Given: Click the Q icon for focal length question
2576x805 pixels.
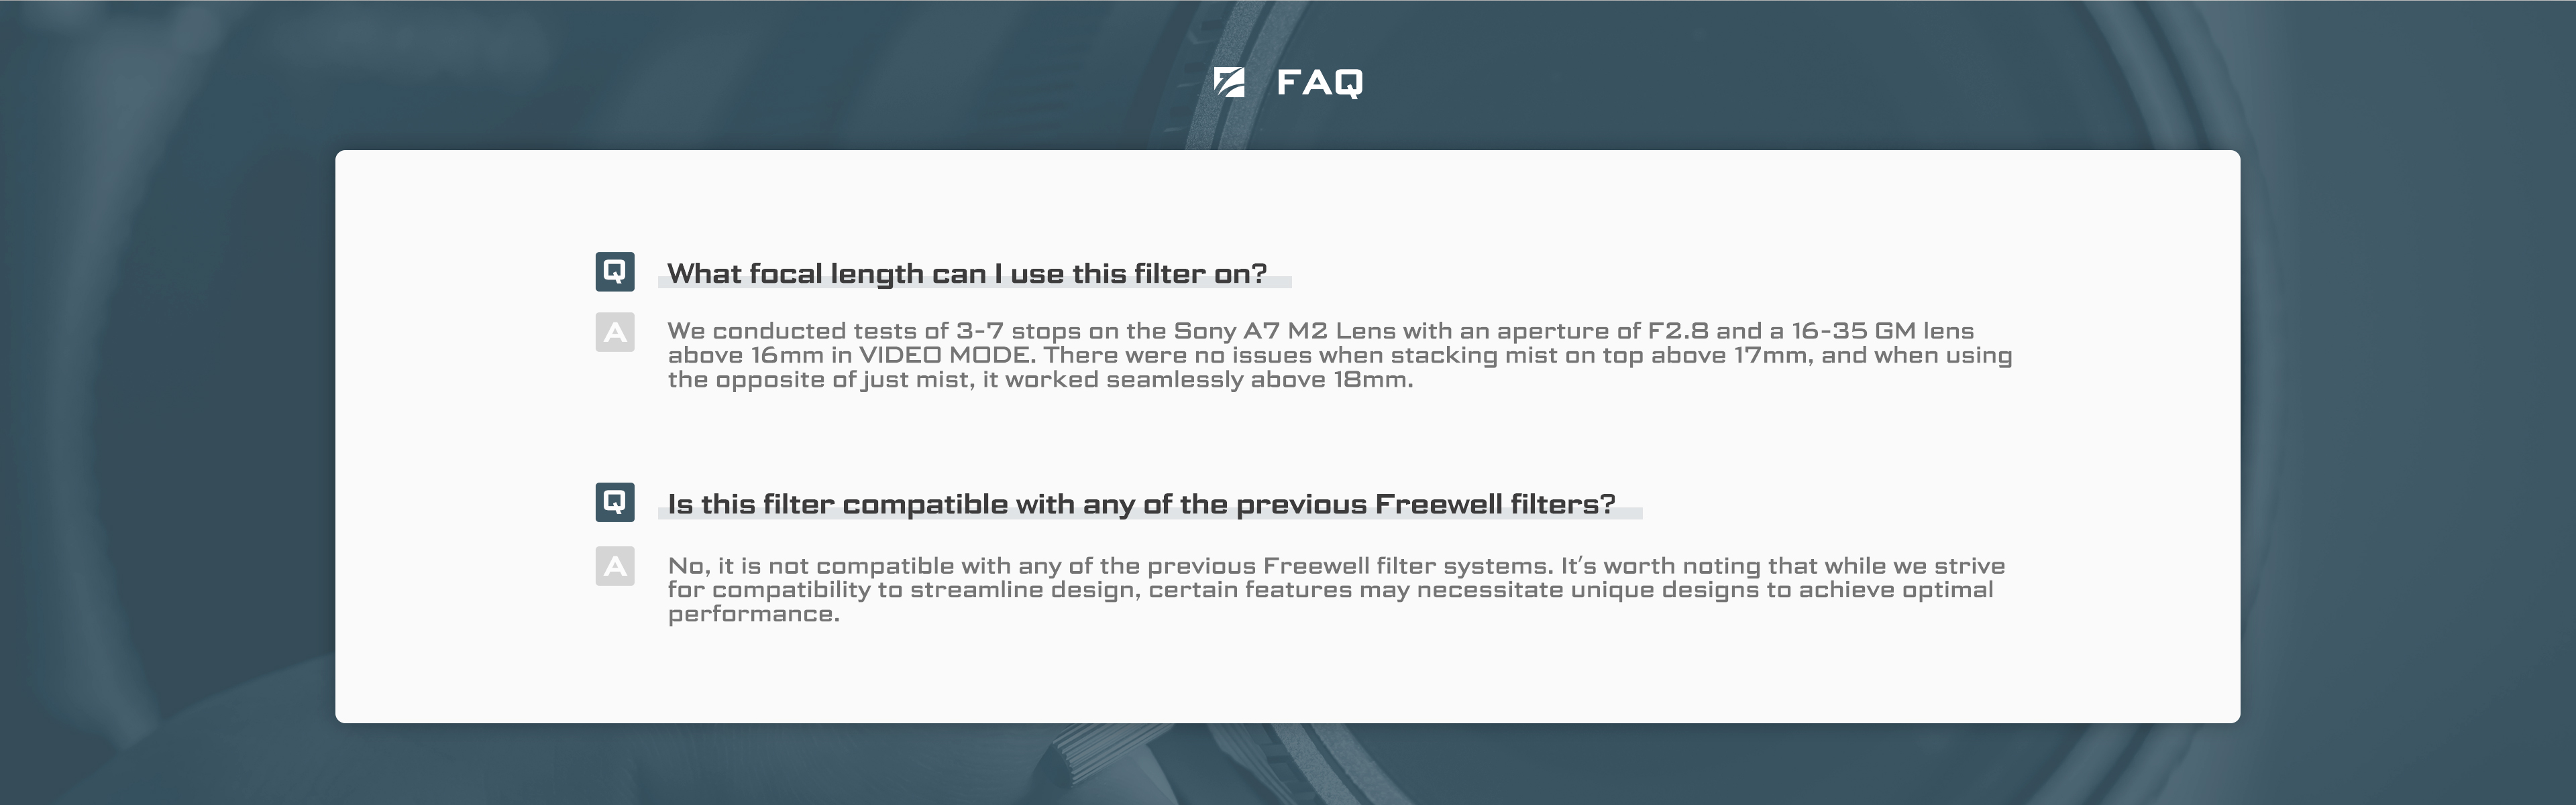Looking at the screenshot, I should (x=615, y=271).
